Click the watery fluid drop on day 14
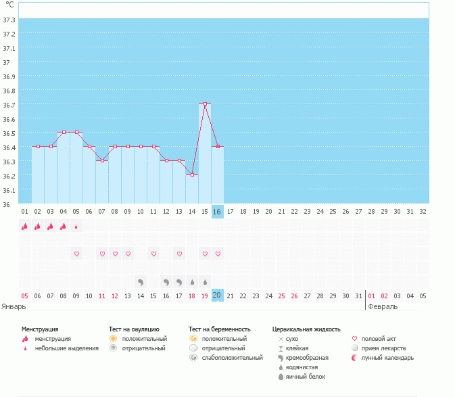This screenshot has width=455, height=397. tap(192, 281)
